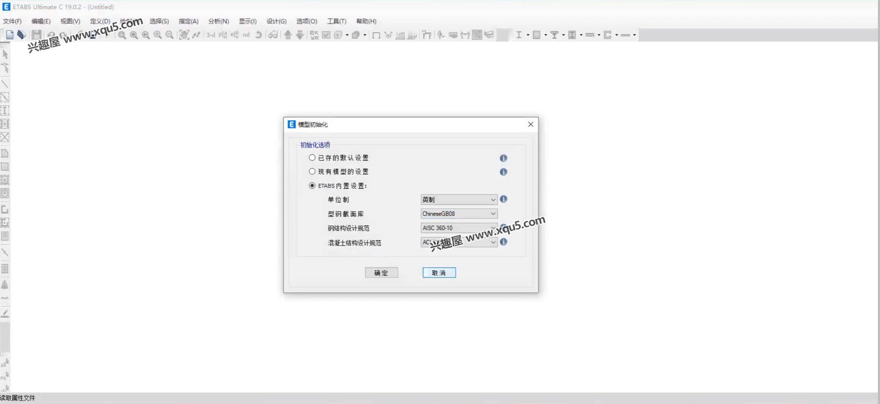This screenshot has height=404, width=880.
Task: Open the 分析(N) menu
Action: point(218,21)
